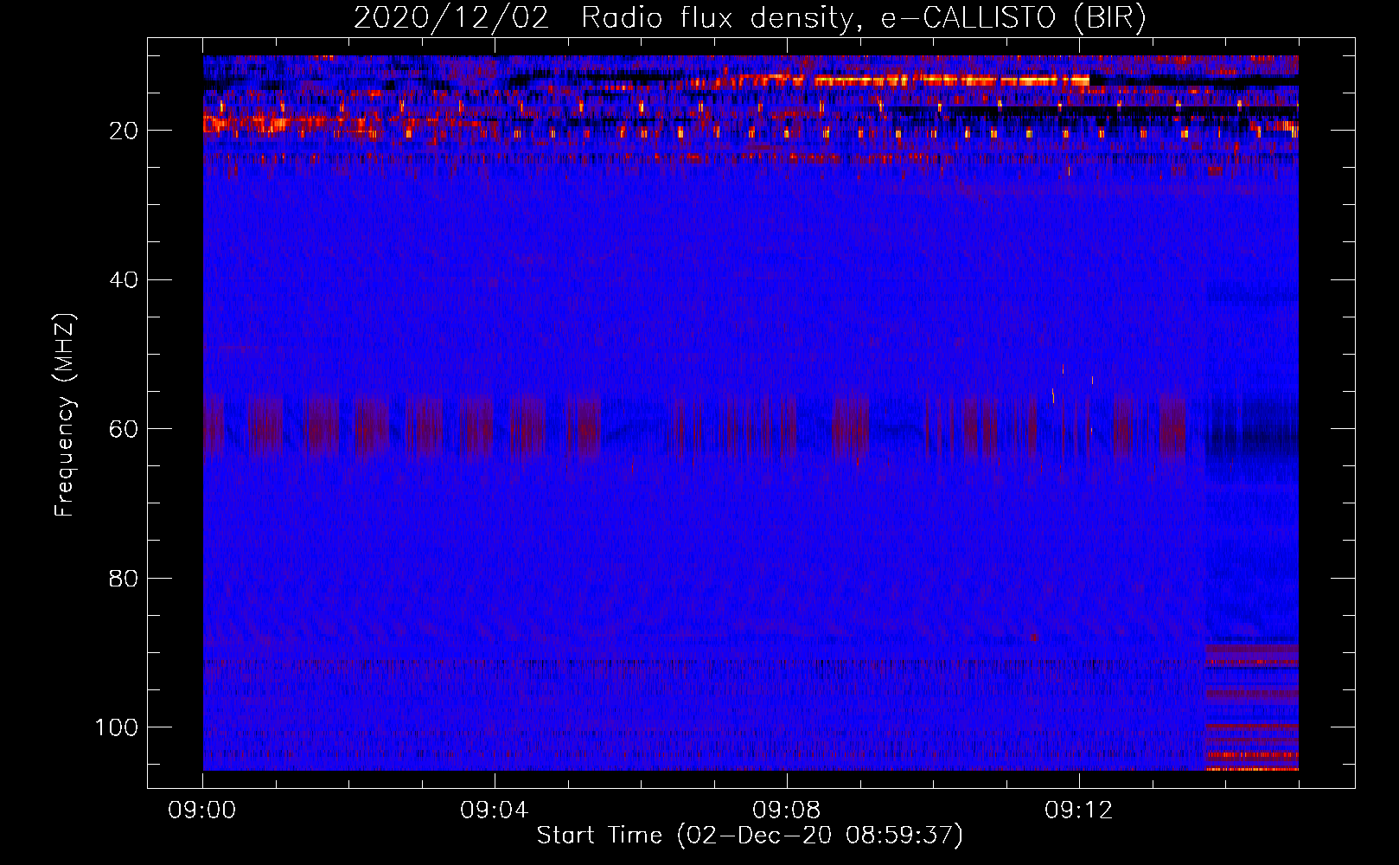Click the 80 frequency tick label

[124, 578]
